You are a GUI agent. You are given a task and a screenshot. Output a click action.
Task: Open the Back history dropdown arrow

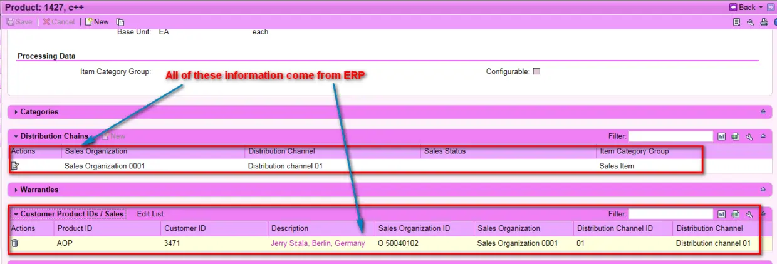pos(761,7)
